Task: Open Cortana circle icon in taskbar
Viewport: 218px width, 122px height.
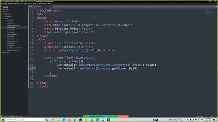Action: coord(47,120)
